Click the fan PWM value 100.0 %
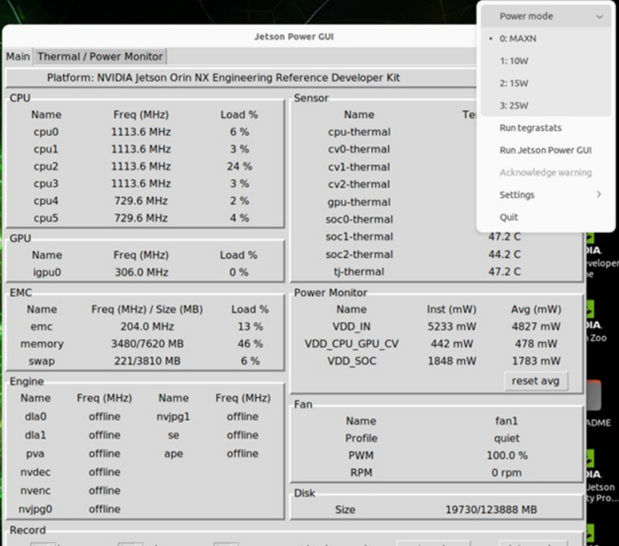Viewport: 619px width, 546px height. coord(507,455)
